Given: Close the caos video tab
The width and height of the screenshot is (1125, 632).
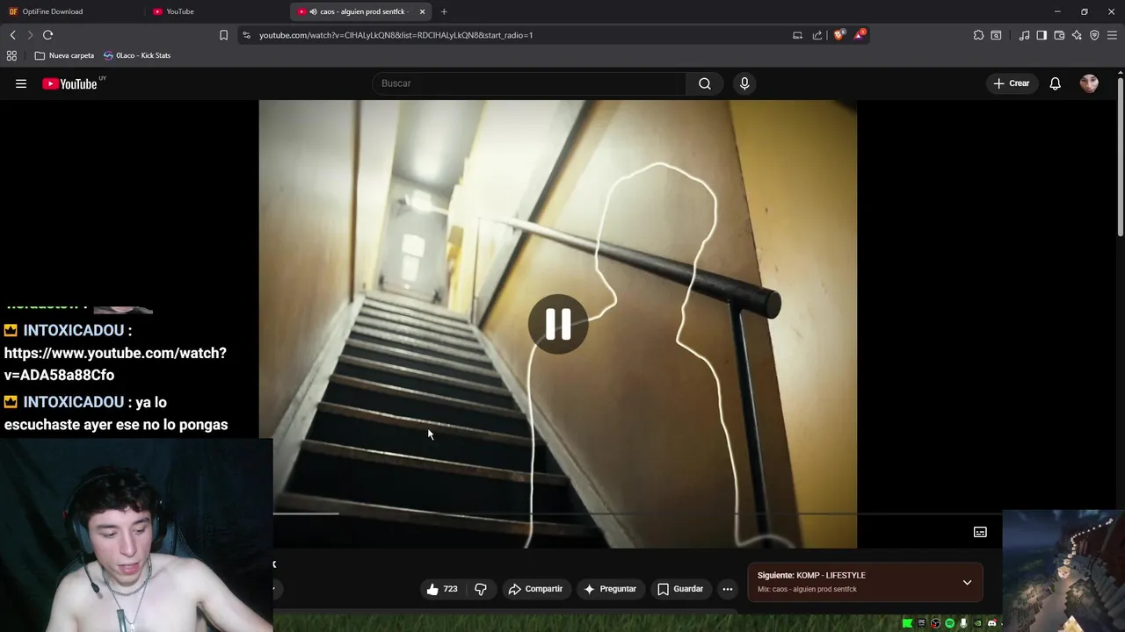Looking at the screenshot, I should [422, 11].
